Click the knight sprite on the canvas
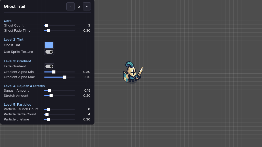Screen dimensions: 262x147 (133, 72)
